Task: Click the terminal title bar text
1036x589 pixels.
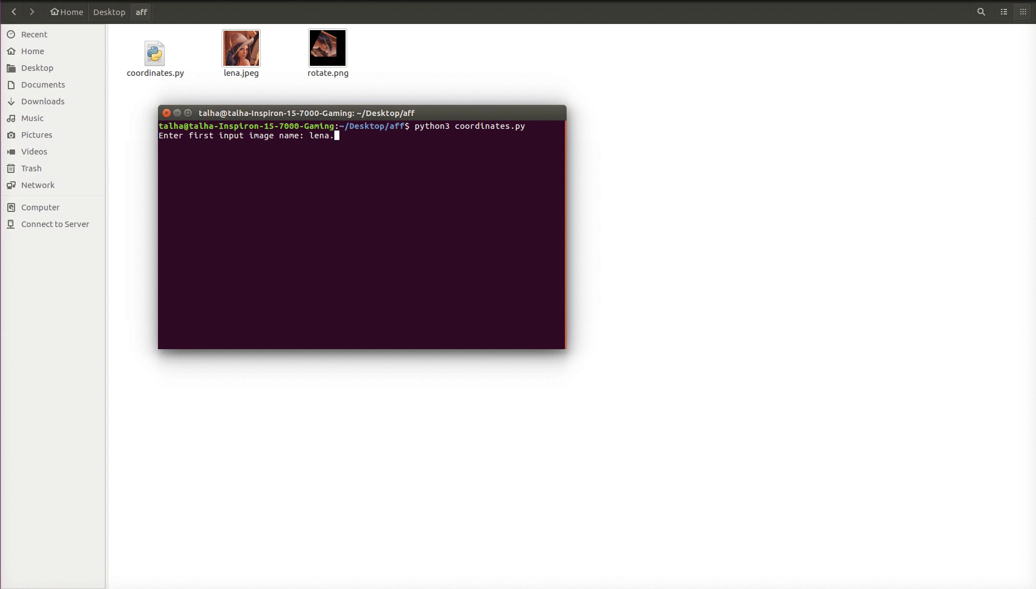Action: 306,113
